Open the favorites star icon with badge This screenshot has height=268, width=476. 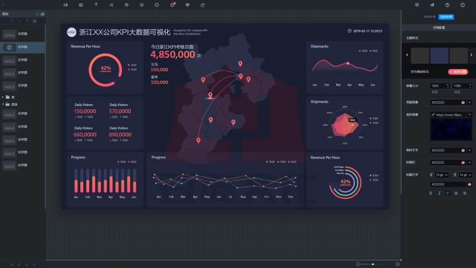click(x=172, y=4)
